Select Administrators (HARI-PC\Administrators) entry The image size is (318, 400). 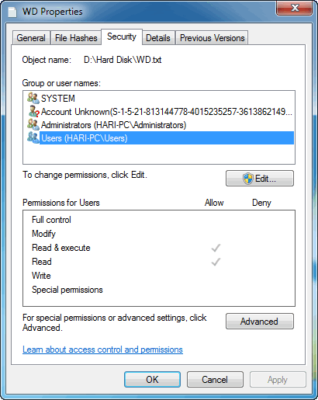(x=113, y=125)
